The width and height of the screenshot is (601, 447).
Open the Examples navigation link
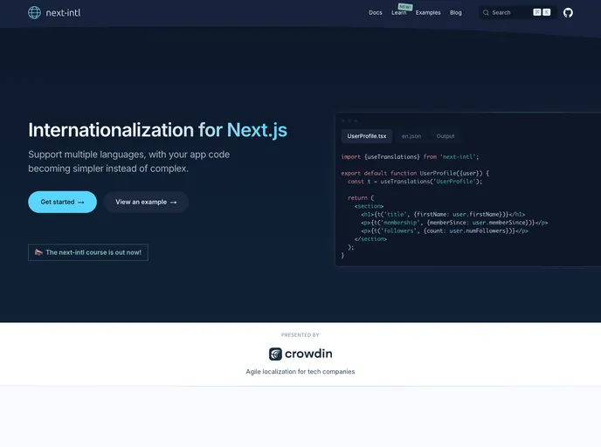[428, 13]
